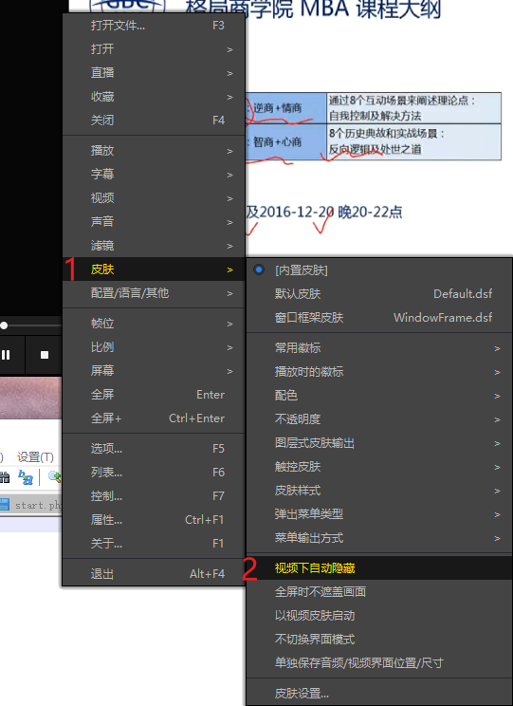Expand the 帧位 submenu
Viewport: 513px width, 706px height.
coord(154,324)
